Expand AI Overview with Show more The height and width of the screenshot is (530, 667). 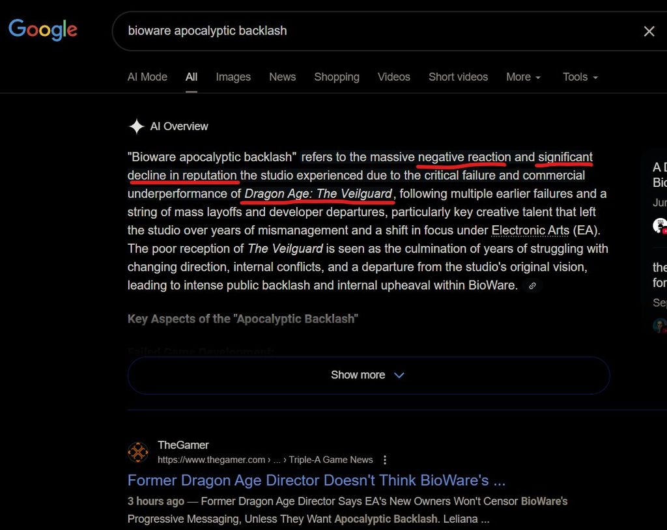[369, 375]
